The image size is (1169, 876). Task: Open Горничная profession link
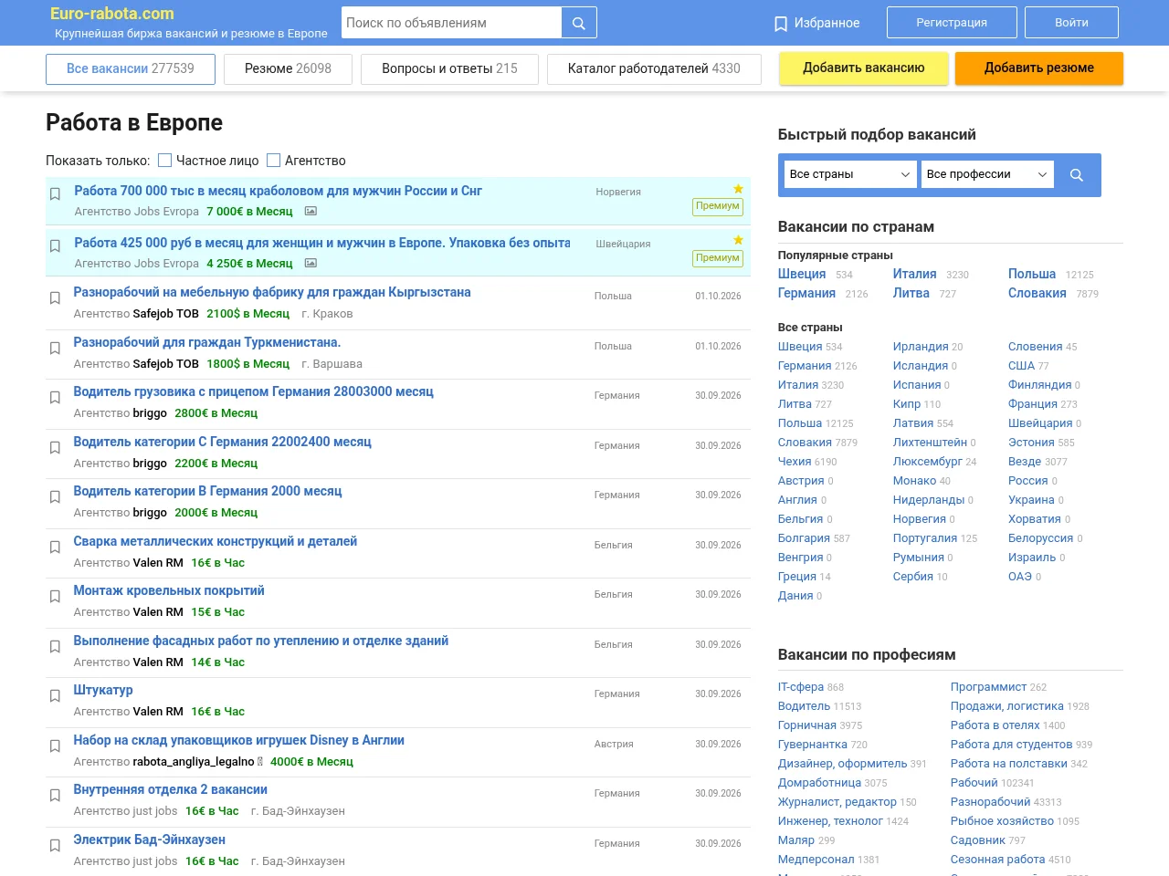pyautogui.click(x=807, y=725)
